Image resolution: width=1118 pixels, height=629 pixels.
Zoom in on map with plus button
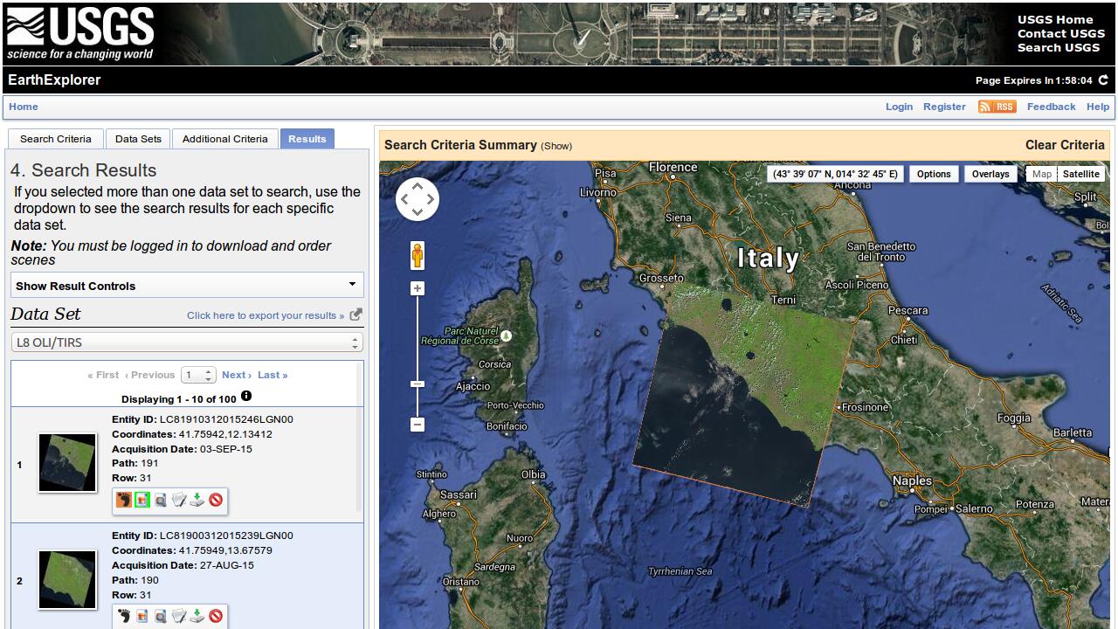click(x=418, y=288)
